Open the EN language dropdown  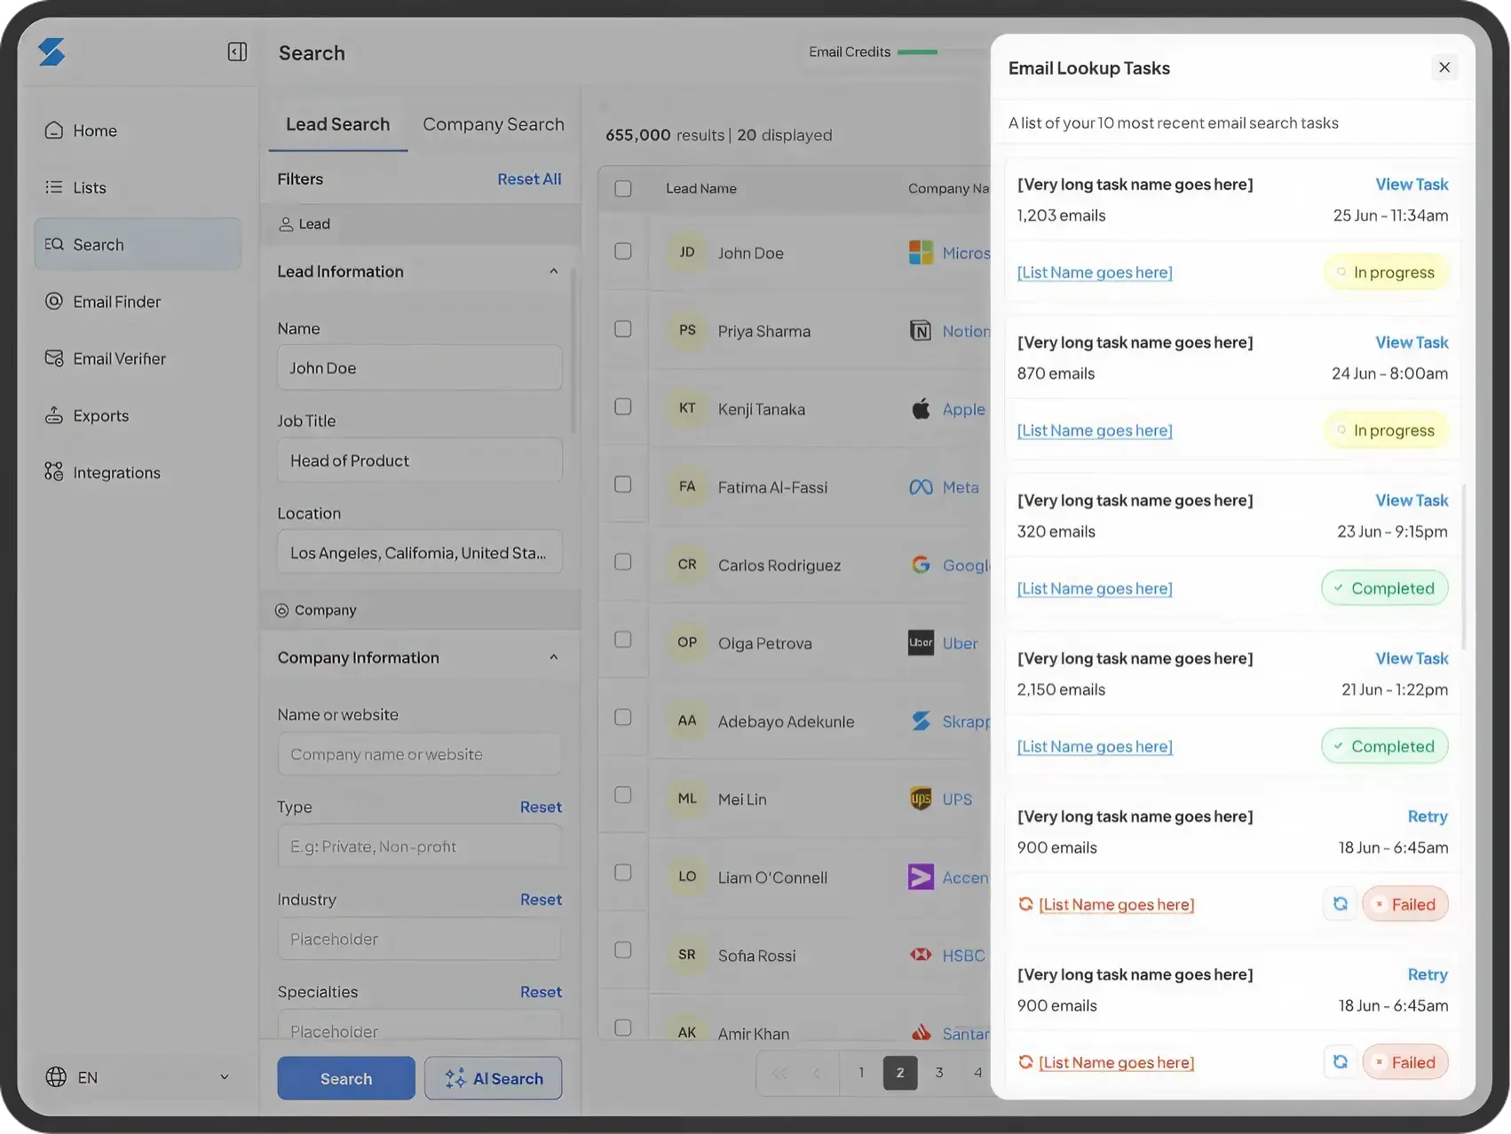[138, 1077]
